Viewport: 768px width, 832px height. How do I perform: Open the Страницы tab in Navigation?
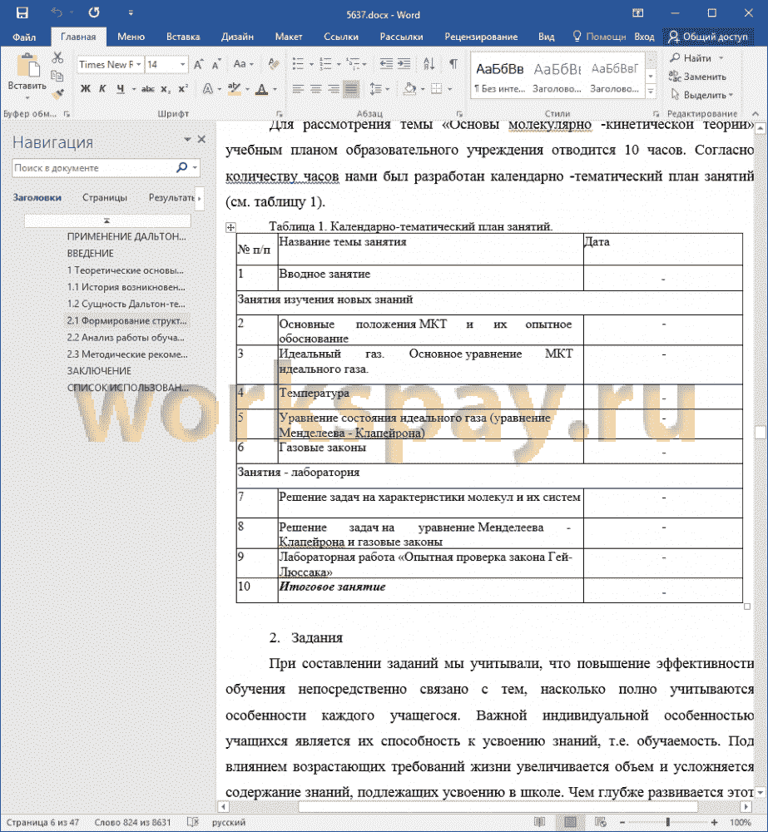[x=105, y=197]
